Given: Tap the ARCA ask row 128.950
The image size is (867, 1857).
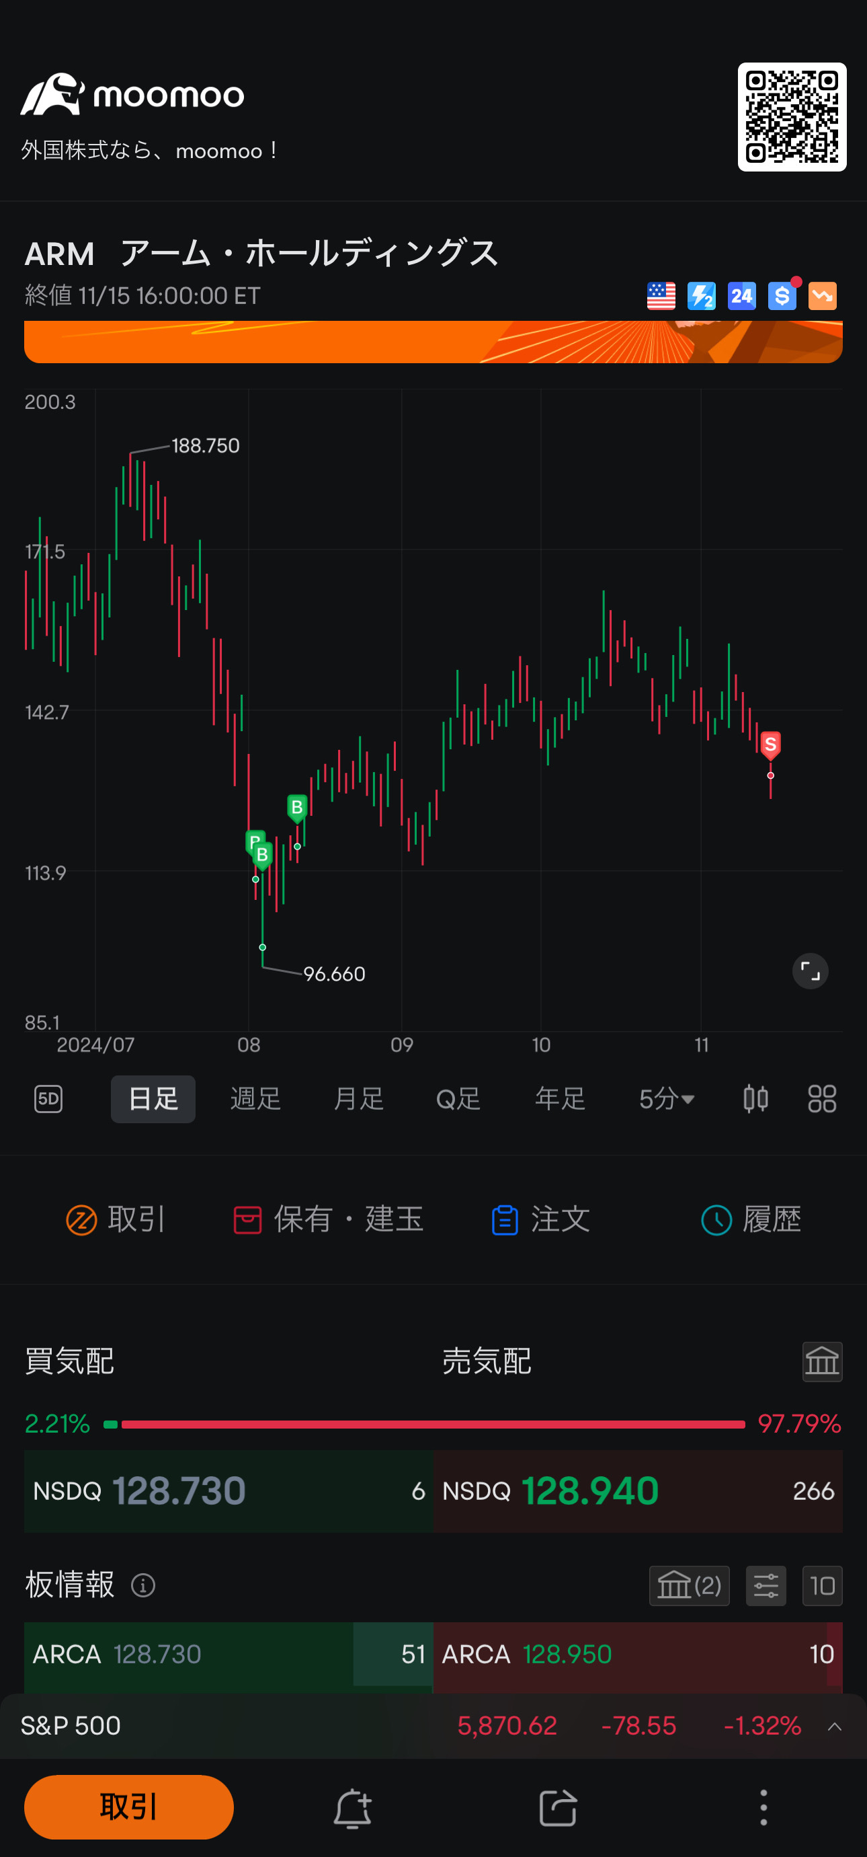Looking at the screenshot, I should pyautogui.click(x=638, y=1655).
